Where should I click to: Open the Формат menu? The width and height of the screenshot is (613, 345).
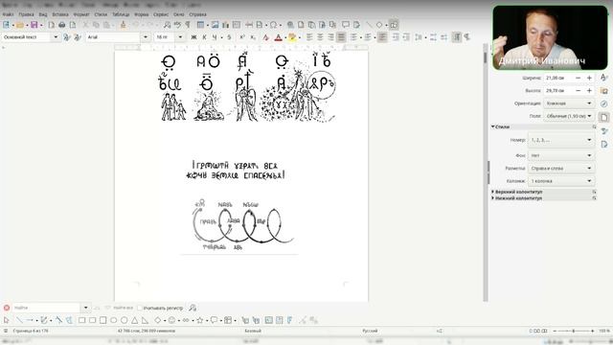point(81,14)
